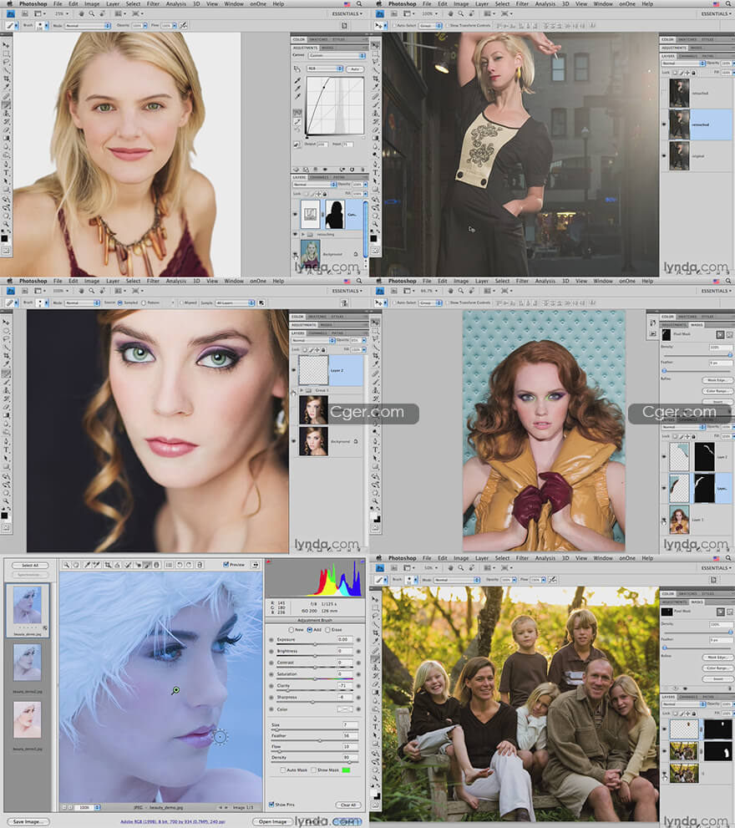Hide the Curves layer in the blonde portrait window
Screen dimensions: 735x828
295,214
